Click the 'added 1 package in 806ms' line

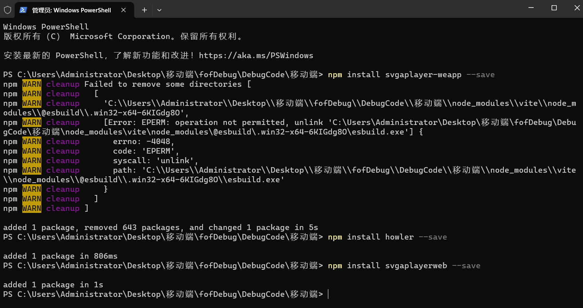(x=60, y=256)
